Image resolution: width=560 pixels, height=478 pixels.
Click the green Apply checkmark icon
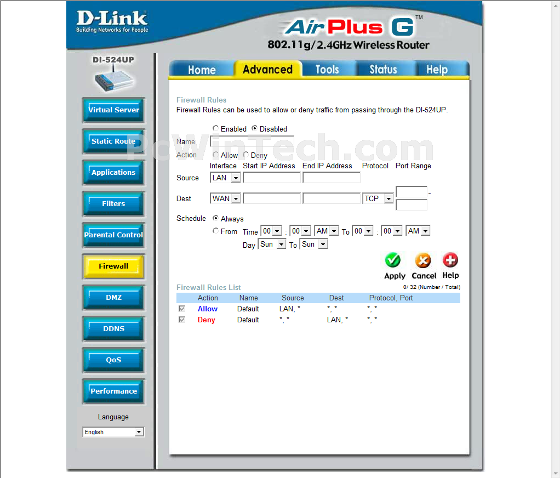coord(392,260)
